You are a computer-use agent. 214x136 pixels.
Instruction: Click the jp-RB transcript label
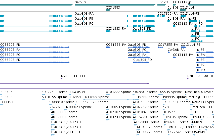click(192, 19)
